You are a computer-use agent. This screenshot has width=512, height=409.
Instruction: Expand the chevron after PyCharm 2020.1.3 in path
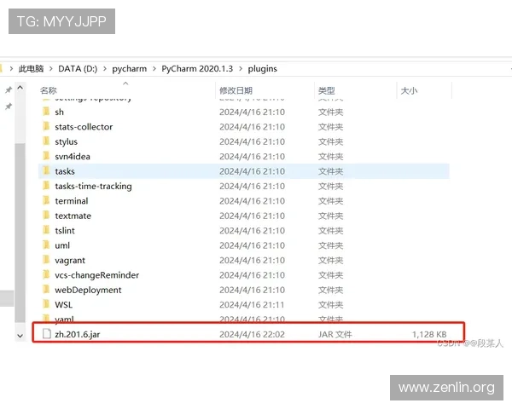241,69
